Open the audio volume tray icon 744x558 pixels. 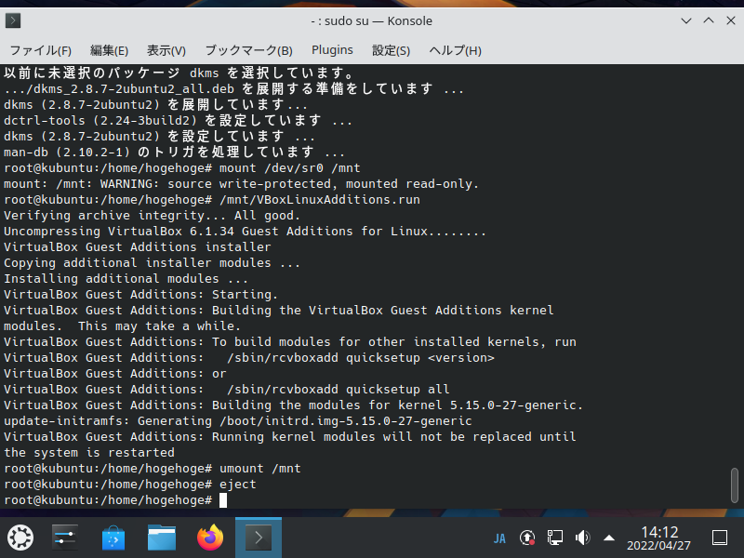582,538
